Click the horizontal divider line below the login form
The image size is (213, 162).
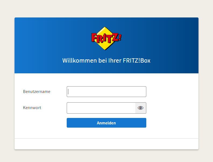coord(106,139)
